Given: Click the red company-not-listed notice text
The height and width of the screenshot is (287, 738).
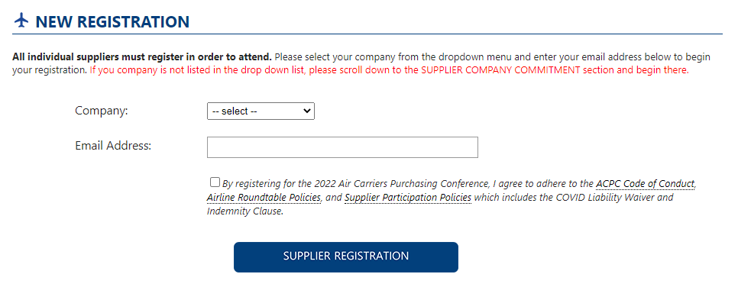Looking at the screenshot, I should (389, 70).
